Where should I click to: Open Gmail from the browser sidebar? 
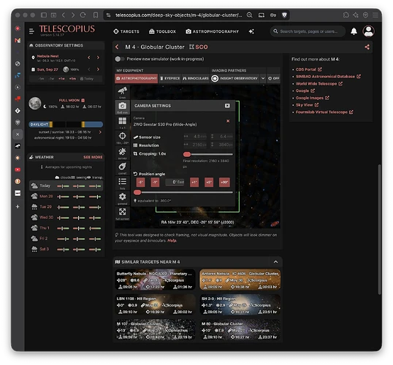point(18,40)
